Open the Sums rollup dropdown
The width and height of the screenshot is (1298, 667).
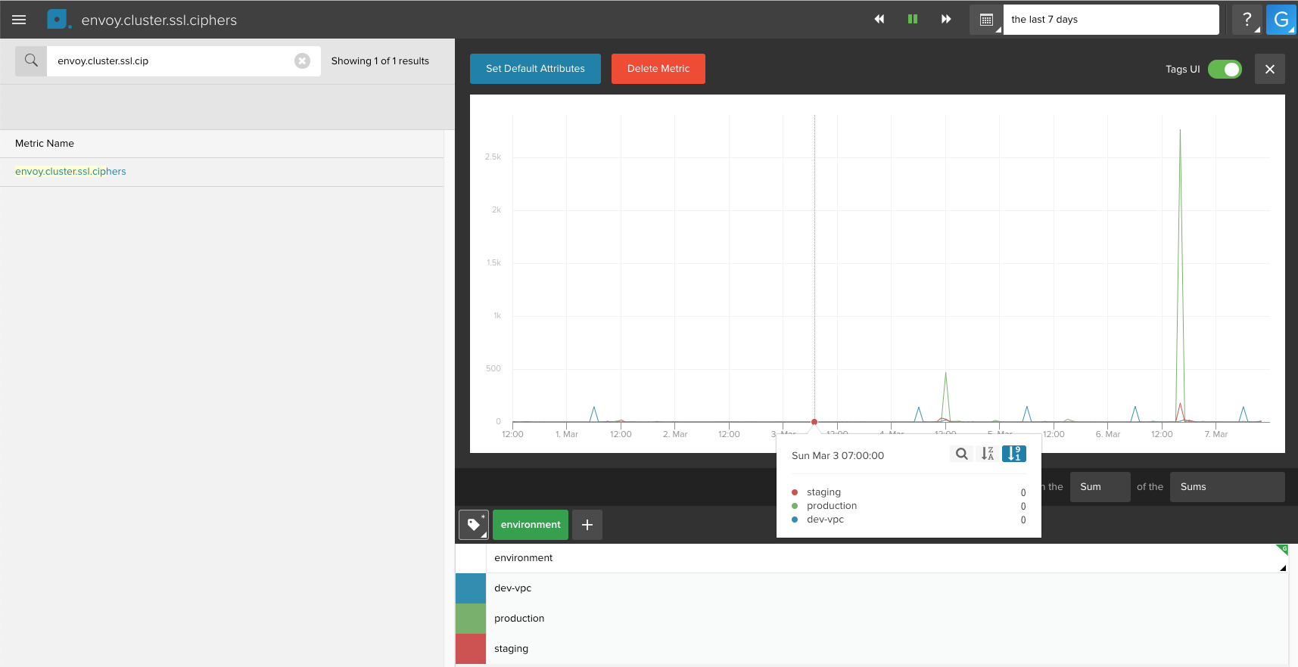(1227, 487)
